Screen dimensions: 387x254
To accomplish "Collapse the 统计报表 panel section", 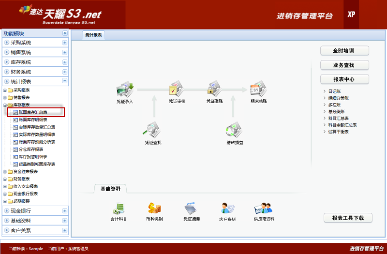I will pyautogui.click(x=64, y=81).
